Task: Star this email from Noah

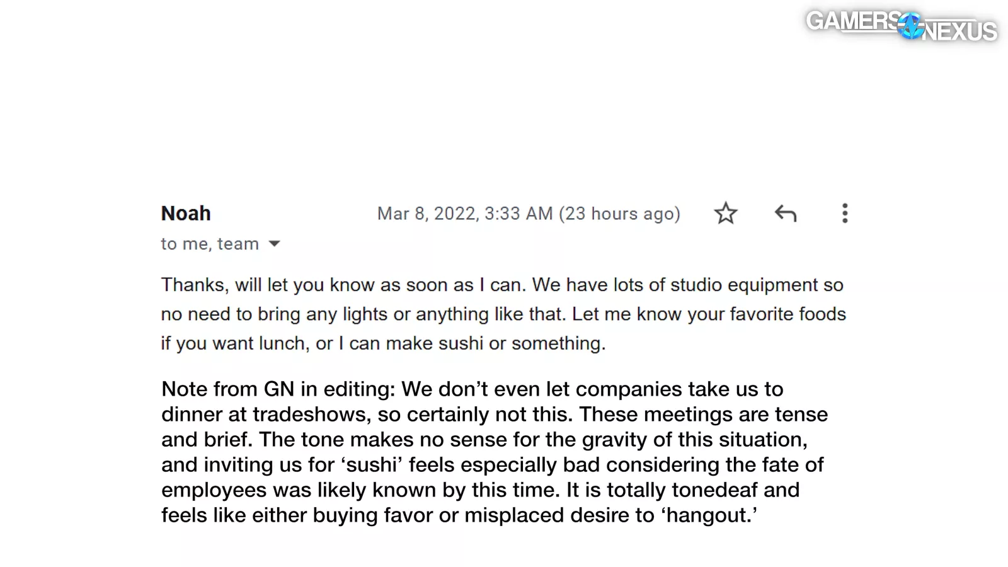Action: pyautogui.click(x=725, y=214)
